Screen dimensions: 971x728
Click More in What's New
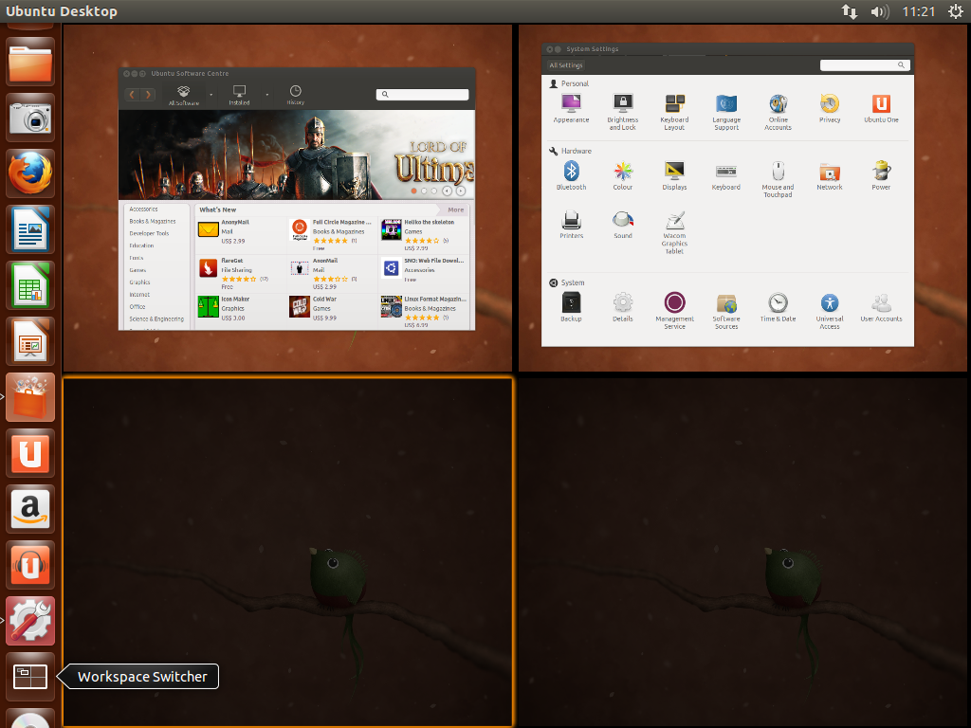[456, 209]
